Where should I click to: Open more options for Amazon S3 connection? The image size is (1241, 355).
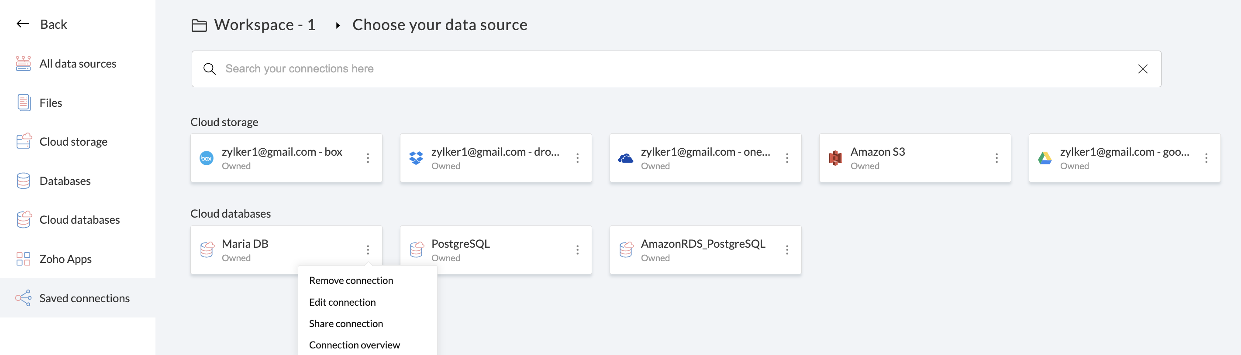click(x=996, y=158)
